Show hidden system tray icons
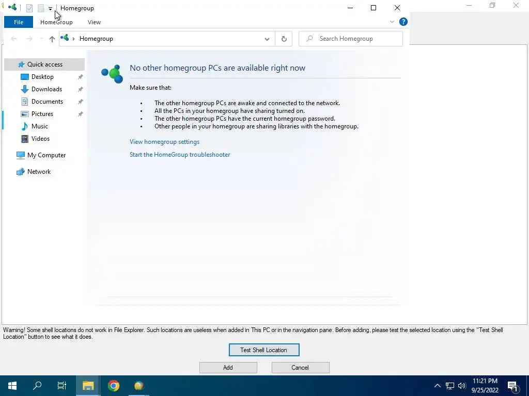Viewport: 529px width, 396px height. click(437, 386)
